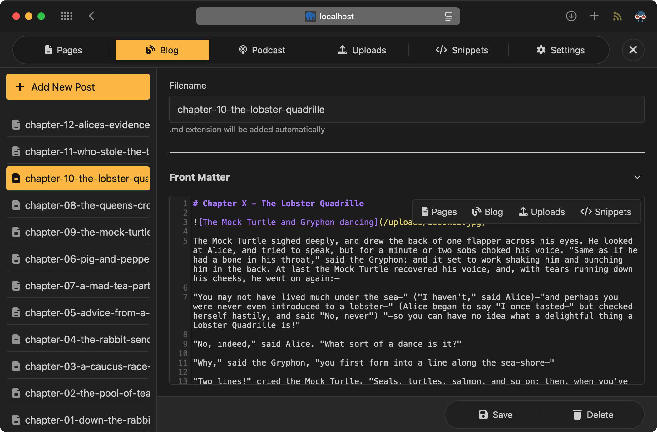Image resolution: width=657 pixels, height=432 pixels.
Task: Open the Mock Turtle and Gryphon dancing link
Action: (287, 222)
